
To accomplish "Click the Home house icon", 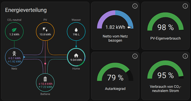I will [x=76, y=56].
